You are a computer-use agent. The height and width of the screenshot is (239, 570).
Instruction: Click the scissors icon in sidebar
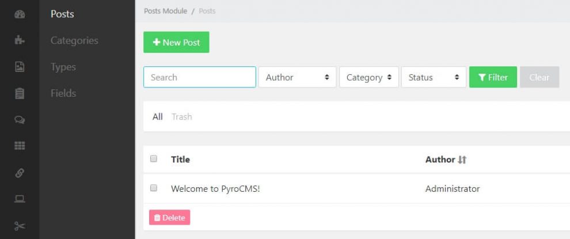click(20, 226)
